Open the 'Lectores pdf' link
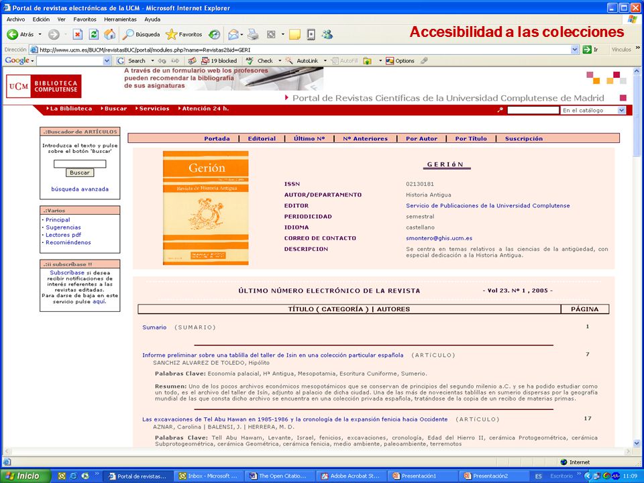The image size is (644, 483). pyautogui.click(x=63, y=235)
